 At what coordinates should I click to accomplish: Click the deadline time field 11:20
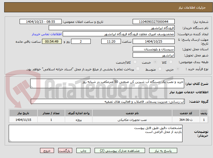(111, 42)
